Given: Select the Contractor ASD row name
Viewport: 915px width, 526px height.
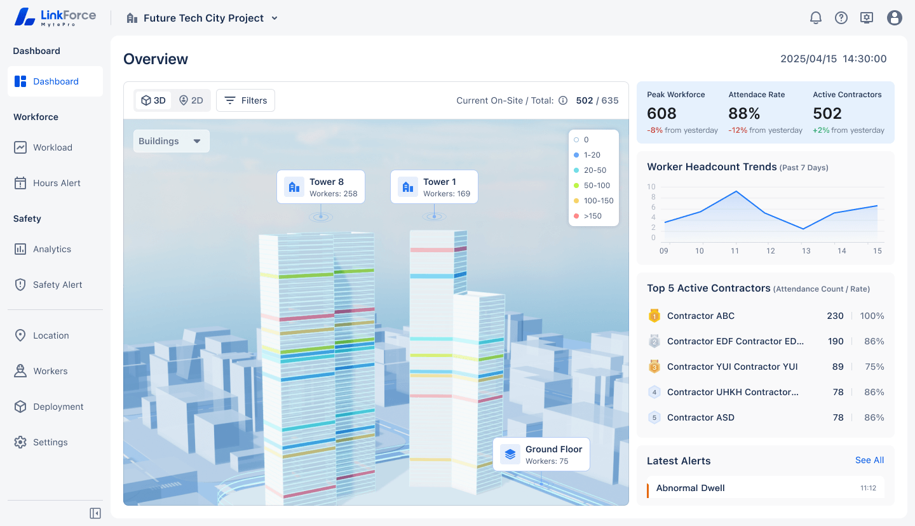Looking at the screenshot, I should [701, 417].
